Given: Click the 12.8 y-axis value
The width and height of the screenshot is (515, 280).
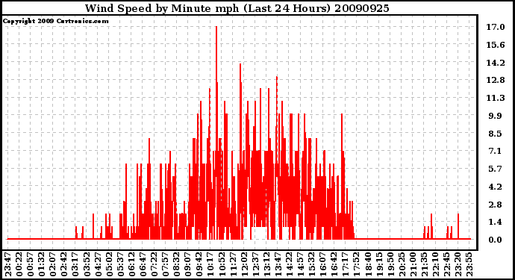Looking at the screenshot, I should point(496,80).
